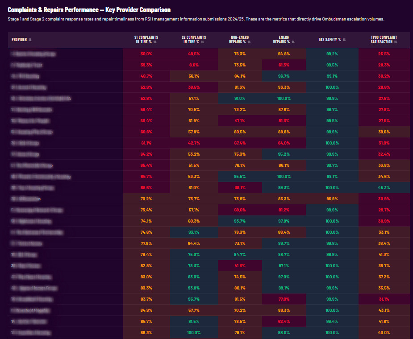Click the 8.6% S2 complaints value
The width and height of the screenshot is (413, 339).
(194, 65)
